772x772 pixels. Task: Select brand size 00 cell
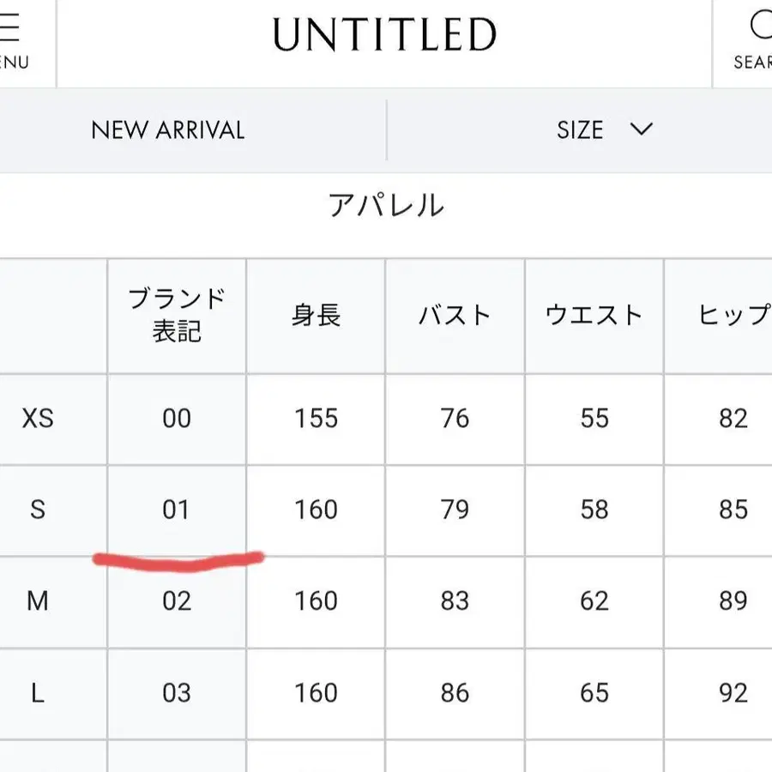[x=177, y=419]
